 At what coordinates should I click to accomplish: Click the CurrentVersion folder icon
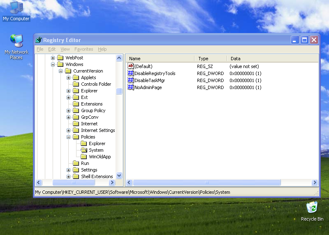coord(68,71)
